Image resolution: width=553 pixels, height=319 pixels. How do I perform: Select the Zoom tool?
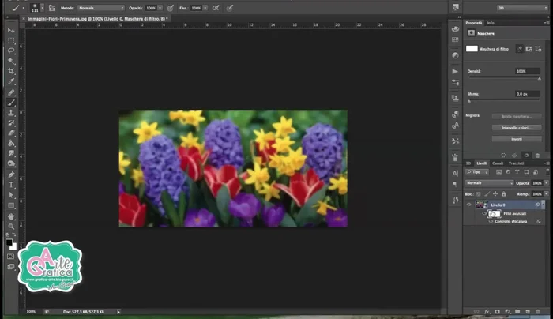[11, 226]
